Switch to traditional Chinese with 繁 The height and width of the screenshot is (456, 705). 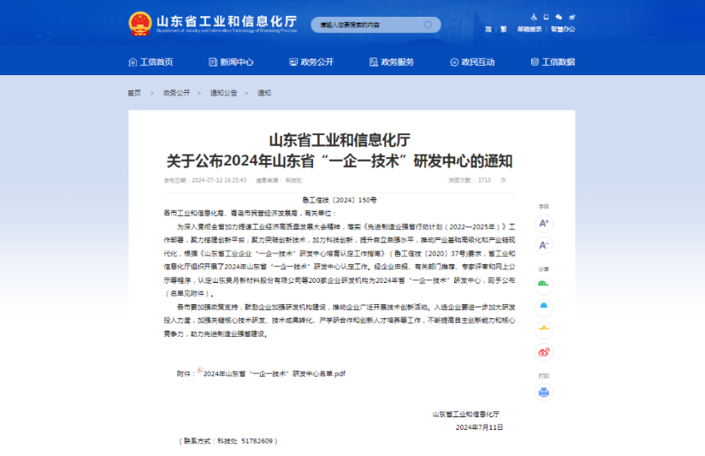click(x=503, y=30)
